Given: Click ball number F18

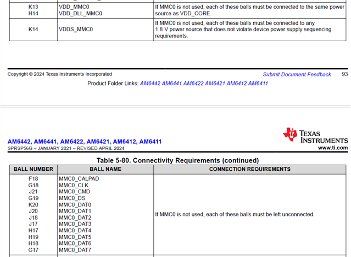Looking at the screenshot, I should [x=34, y=179].
